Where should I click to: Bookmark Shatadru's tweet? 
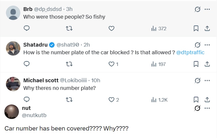pos(196,64)
